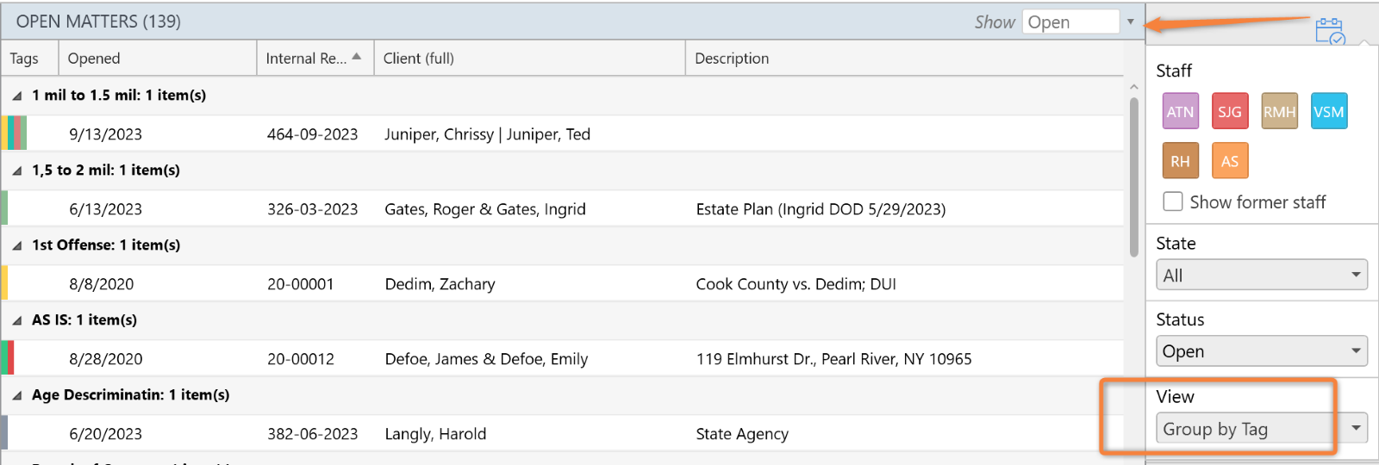The image size is (1379, 465).
Task: Enable Show former staff checkbox
Action: (x=1173, y=201)
